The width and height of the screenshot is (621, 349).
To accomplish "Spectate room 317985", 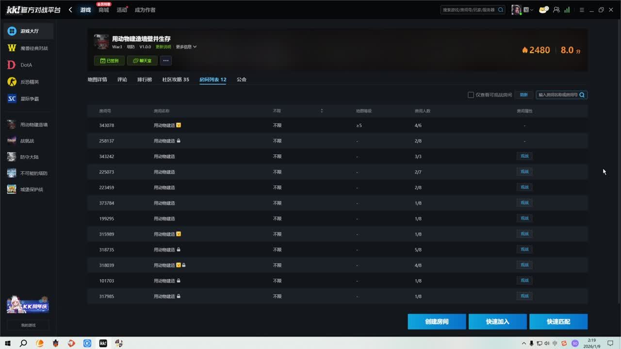I will (524, 296).
